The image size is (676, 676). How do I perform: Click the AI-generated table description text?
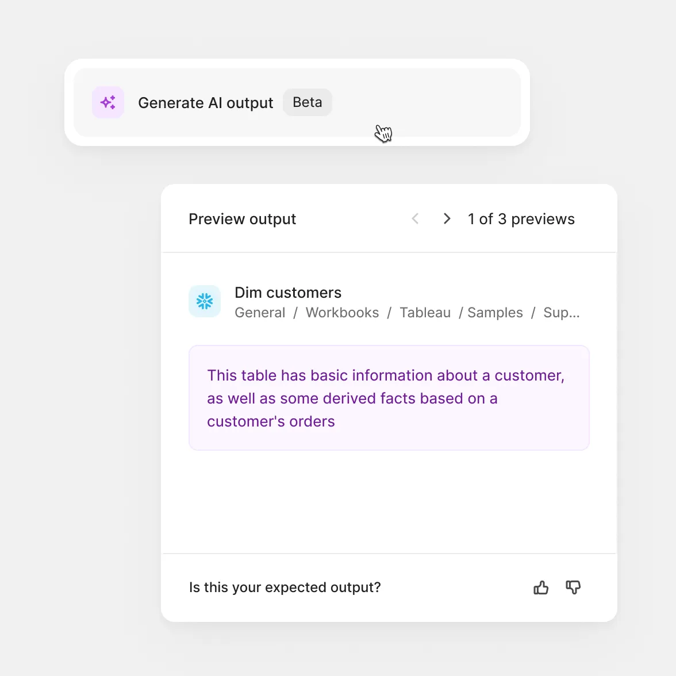click(386, 398)
